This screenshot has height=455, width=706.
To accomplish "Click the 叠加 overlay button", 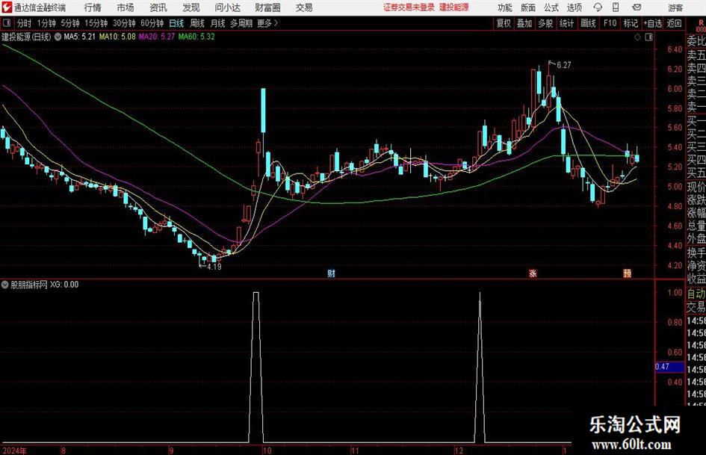I will click(524, 23).
